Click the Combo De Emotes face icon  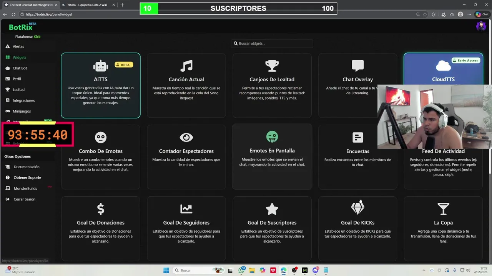[x=101, y=137]
